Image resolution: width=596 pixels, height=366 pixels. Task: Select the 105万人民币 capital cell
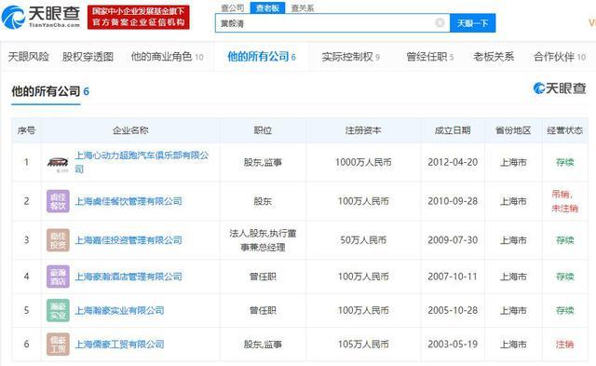coord(363,345)
